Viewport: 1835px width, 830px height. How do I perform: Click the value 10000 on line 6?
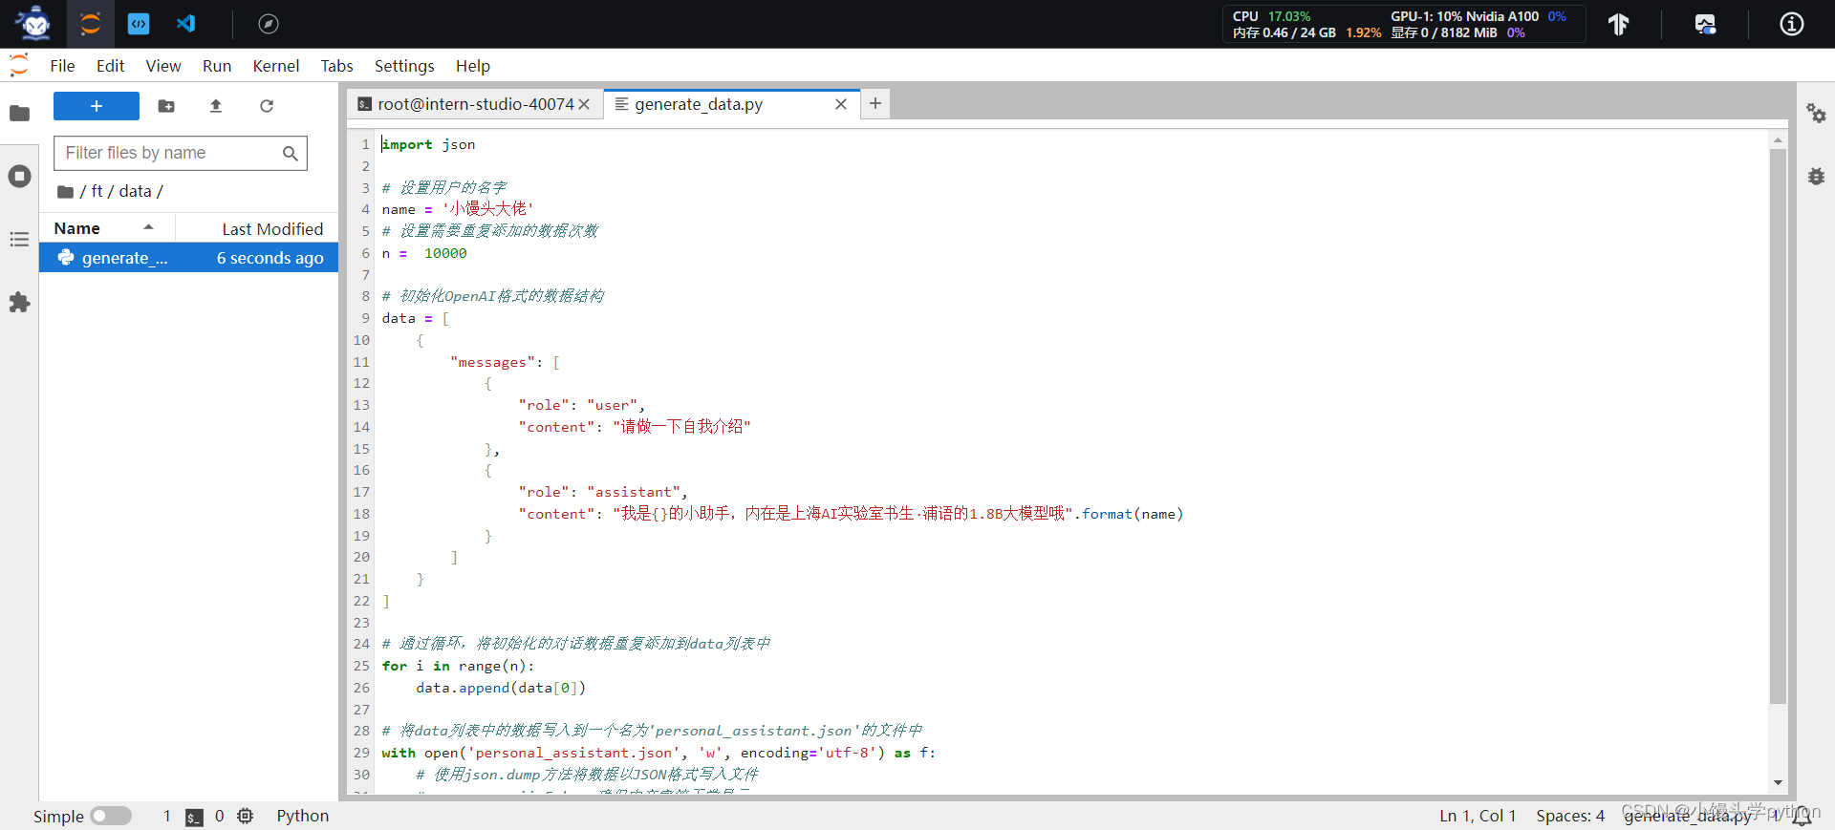(445, 253)
